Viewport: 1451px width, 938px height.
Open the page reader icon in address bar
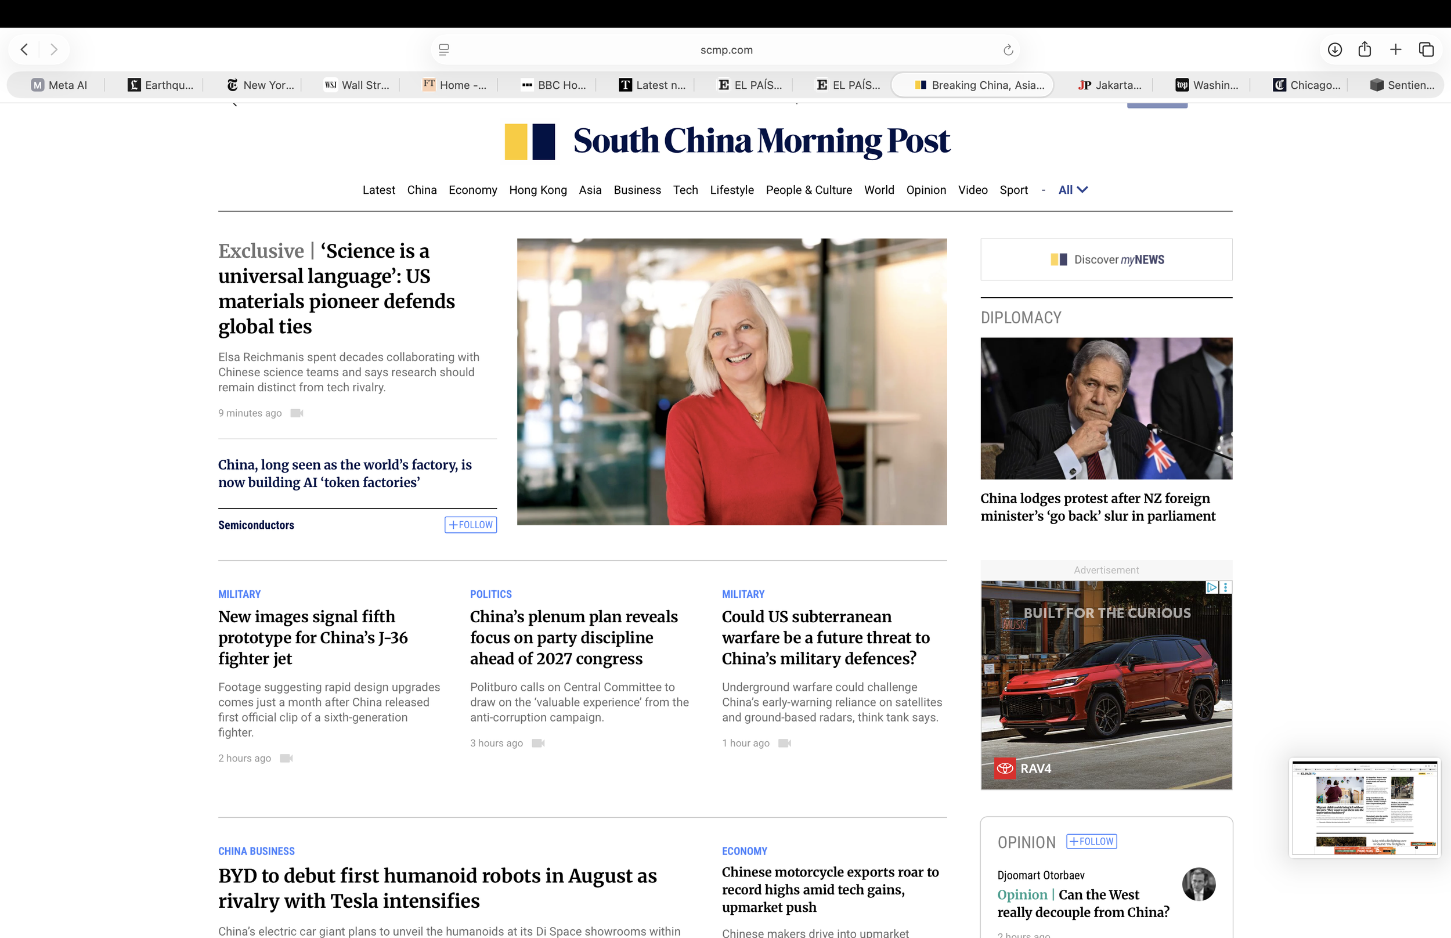coord(444,50)
